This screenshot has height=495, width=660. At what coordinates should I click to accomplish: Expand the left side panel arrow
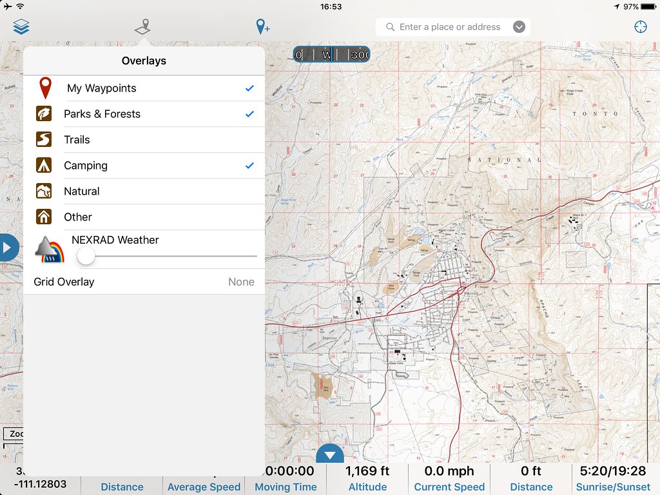8,247
